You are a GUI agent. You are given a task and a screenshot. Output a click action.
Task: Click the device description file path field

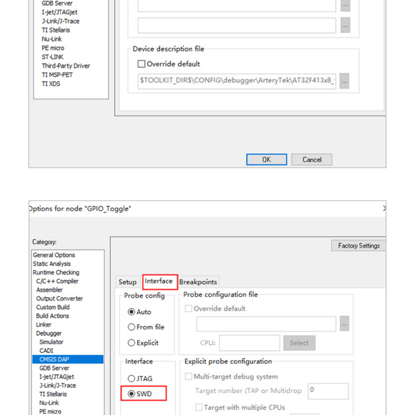click(x=237, y=81)
